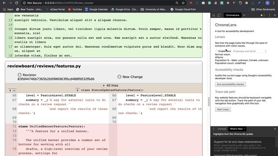
Task: Open the Other Bookmarks folder
Action: pos(263,10)
